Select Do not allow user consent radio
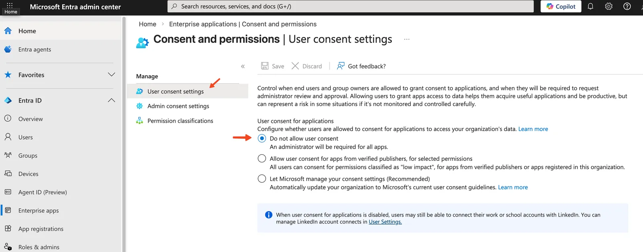The width and height of the screenshot is (643, 252). [262, 138]
